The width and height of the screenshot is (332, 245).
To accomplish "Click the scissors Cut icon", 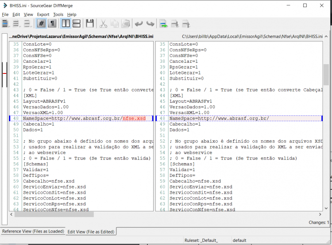I will pos(103,23).
